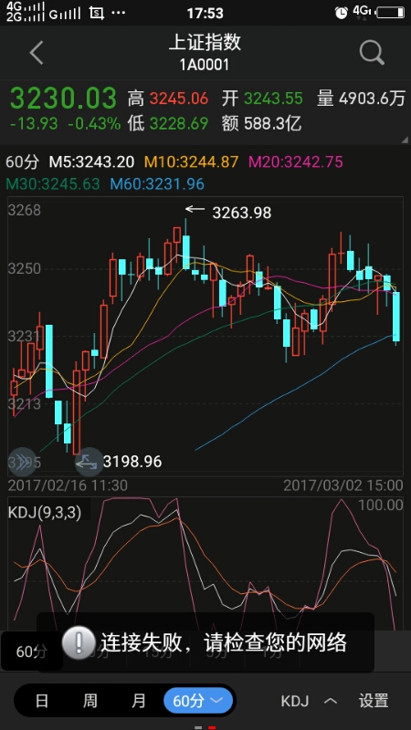The image size is (411, 730).
Task: Open the 60分 period dropdown
Action: pos(198,700)
